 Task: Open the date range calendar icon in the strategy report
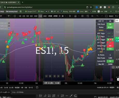click(95, 97)
